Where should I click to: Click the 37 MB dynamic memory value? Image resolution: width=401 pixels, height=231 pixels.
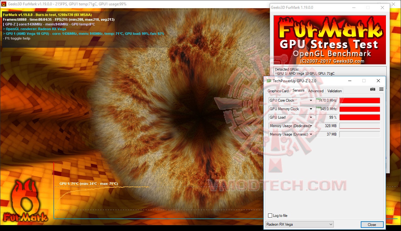(327, 134)
